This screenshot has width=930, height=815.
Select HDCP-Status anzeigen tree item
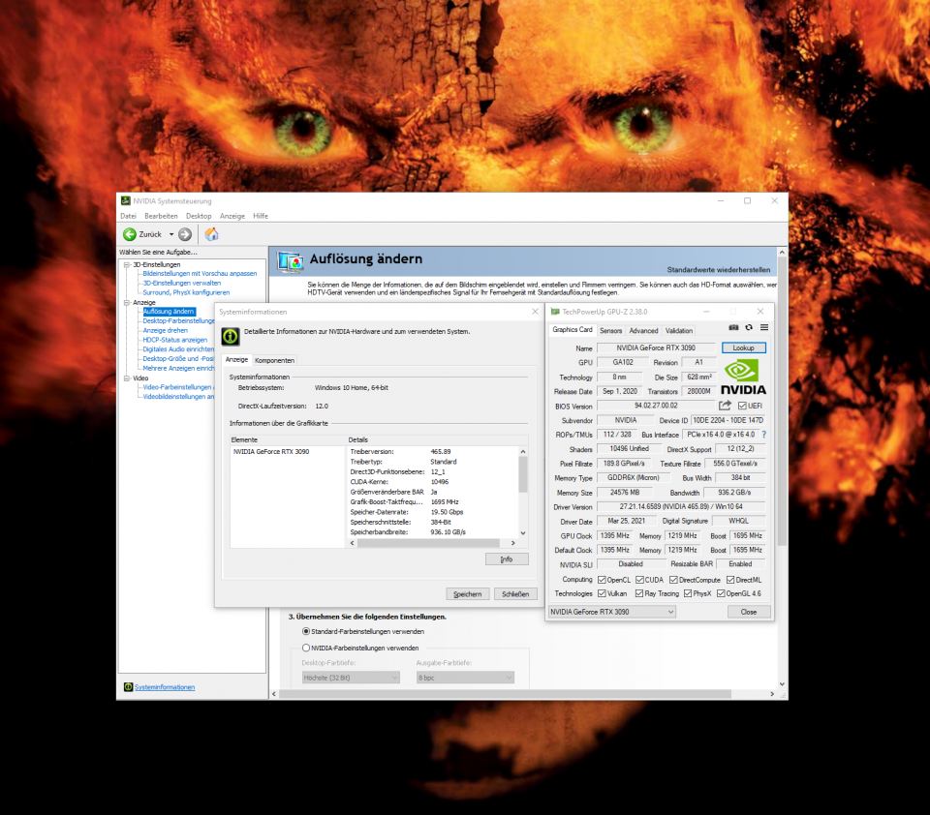175,340
